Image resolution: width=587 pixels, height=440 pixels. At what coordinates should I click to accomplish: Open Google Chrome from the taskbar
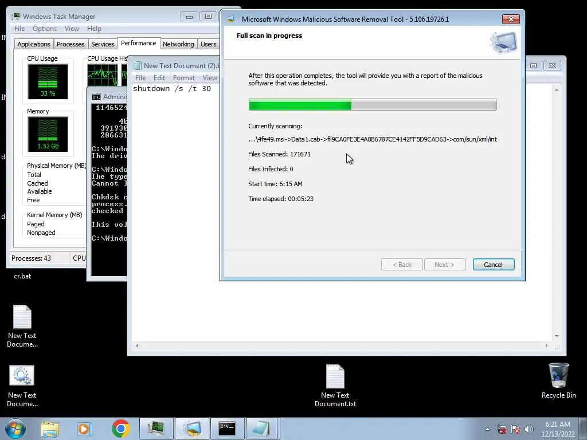point(120,429)
